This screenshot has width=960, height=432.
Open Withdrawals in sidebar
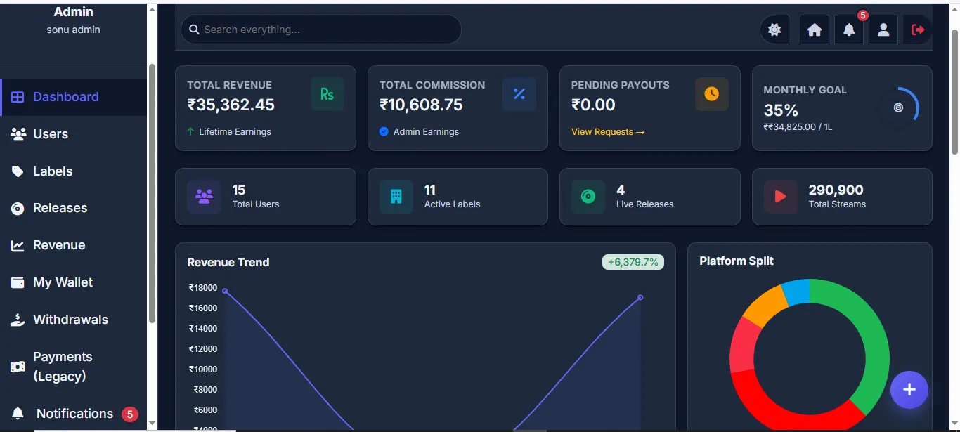pos(73,320)
